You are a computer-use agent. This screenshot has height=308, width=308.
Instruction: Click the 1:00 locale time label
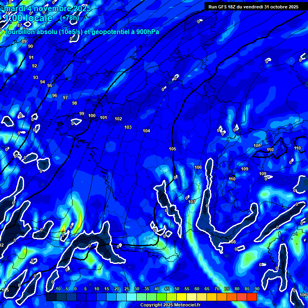point(28,18)
